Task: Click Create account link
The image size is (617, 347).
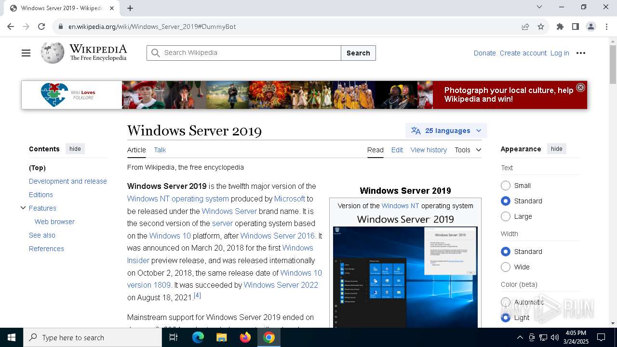Action: click(523, 53)
